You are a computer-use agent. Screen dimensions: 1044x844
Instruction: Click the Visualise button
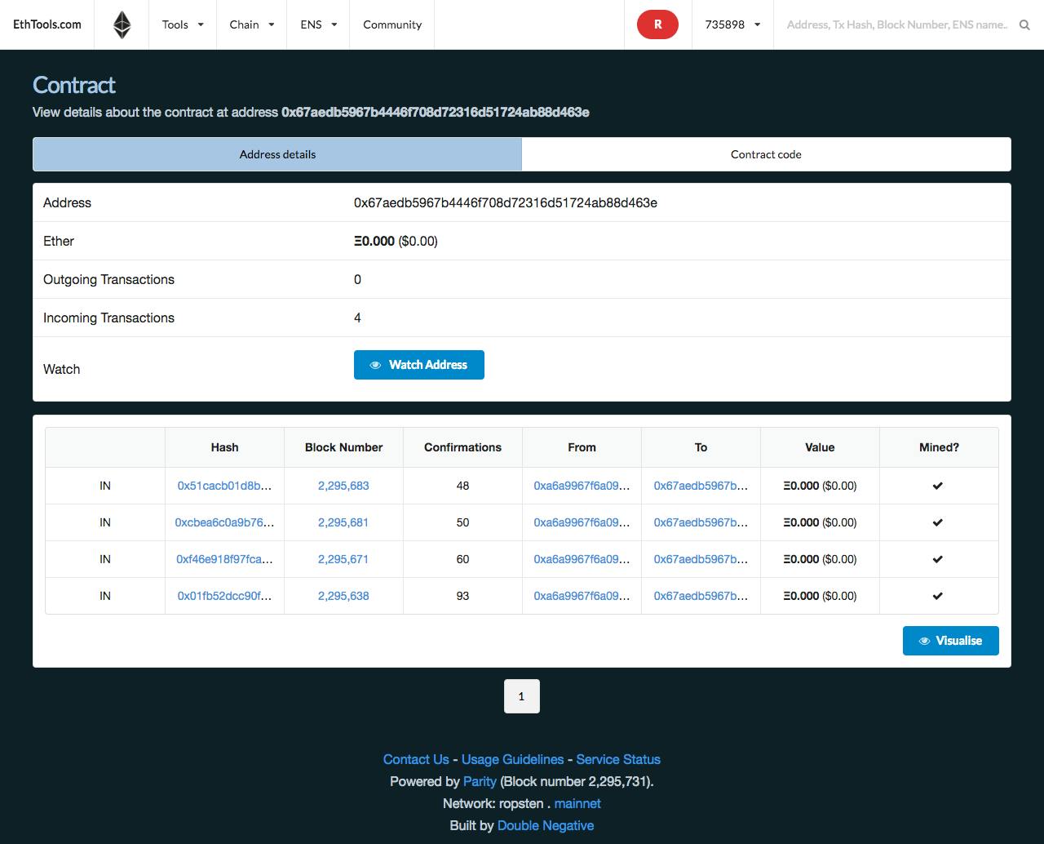point(951,641)
